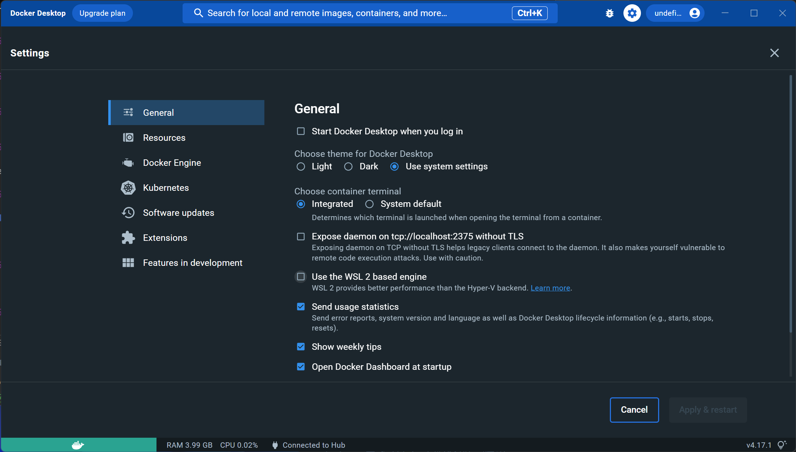The height and width of the screenshot is (452, 796).
Task: Open the Learn more link about WSL 2
Action: 550,288
